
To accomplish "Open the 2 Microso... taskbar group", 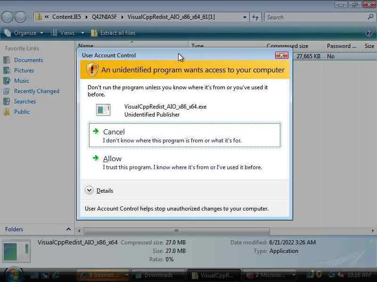I will pos(269,275).
